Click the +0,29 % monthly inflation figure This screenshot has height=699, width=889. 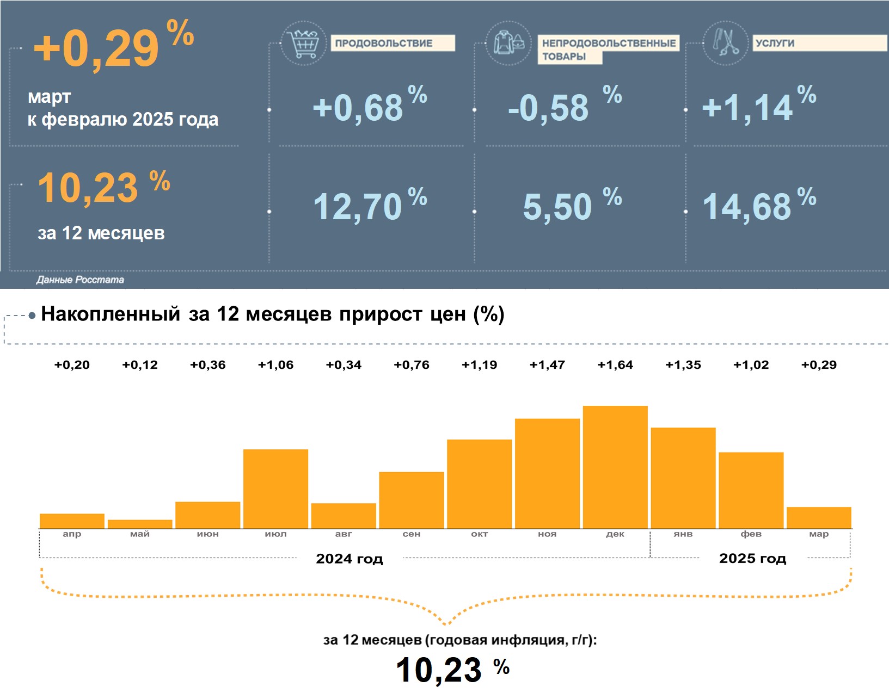coord(113,46)
